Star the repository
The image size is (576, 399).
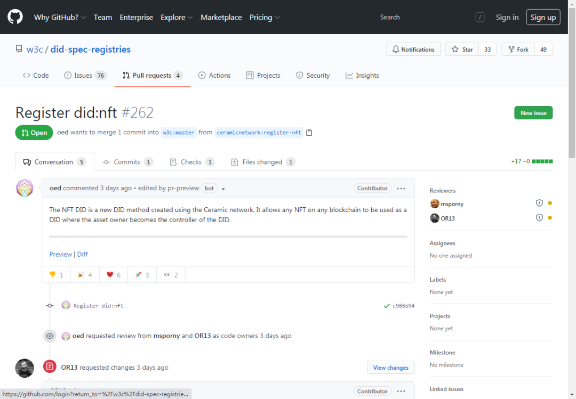tap(462, 49)
